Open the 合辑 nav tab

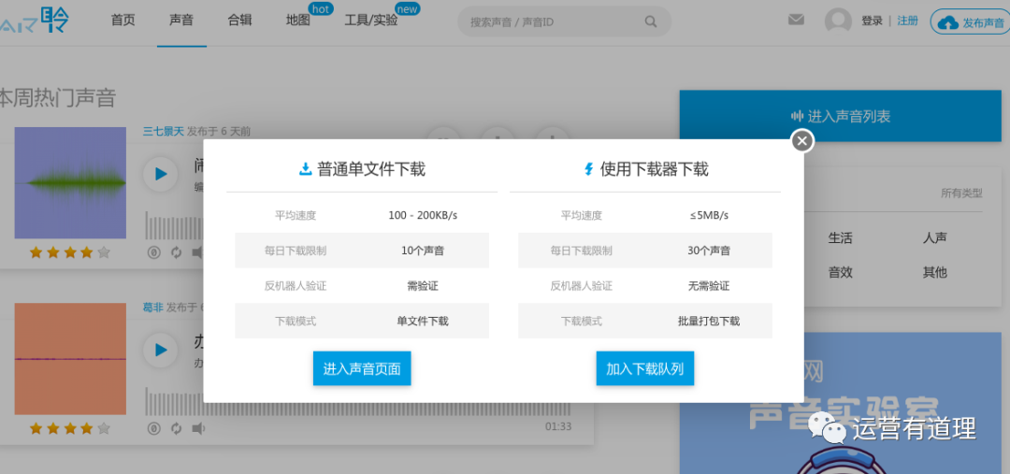point(239,20)
